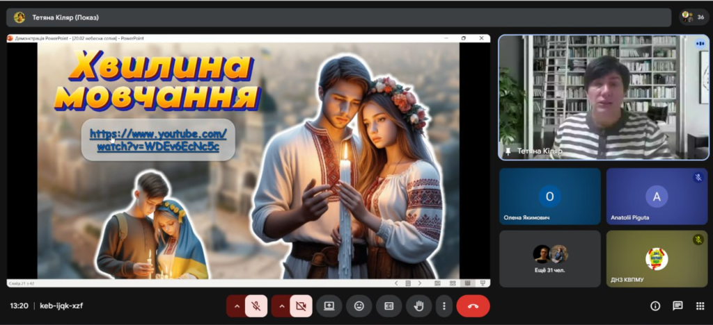Open the chat panel
Image resolution: width=713 pixels, height=325 pixels.
tap(677, 306)
